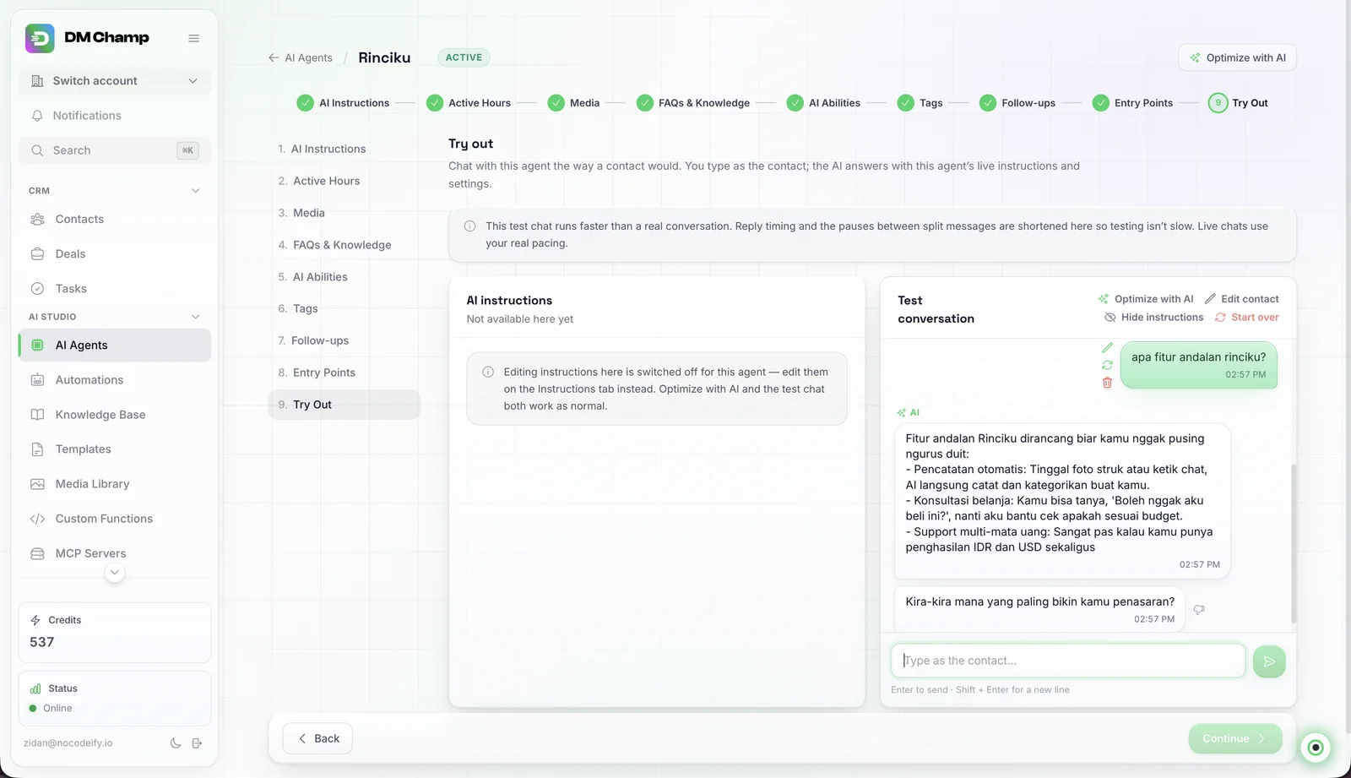Open MCP Servers in the sidebar
Screen dimensions: 1351x778
[x=114, y=553]
